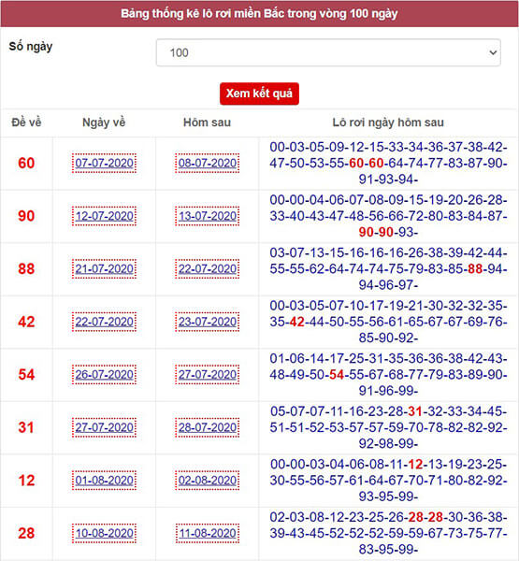
Task: Click the dropdown chevron arrow
Action: [x=493, y=52]
